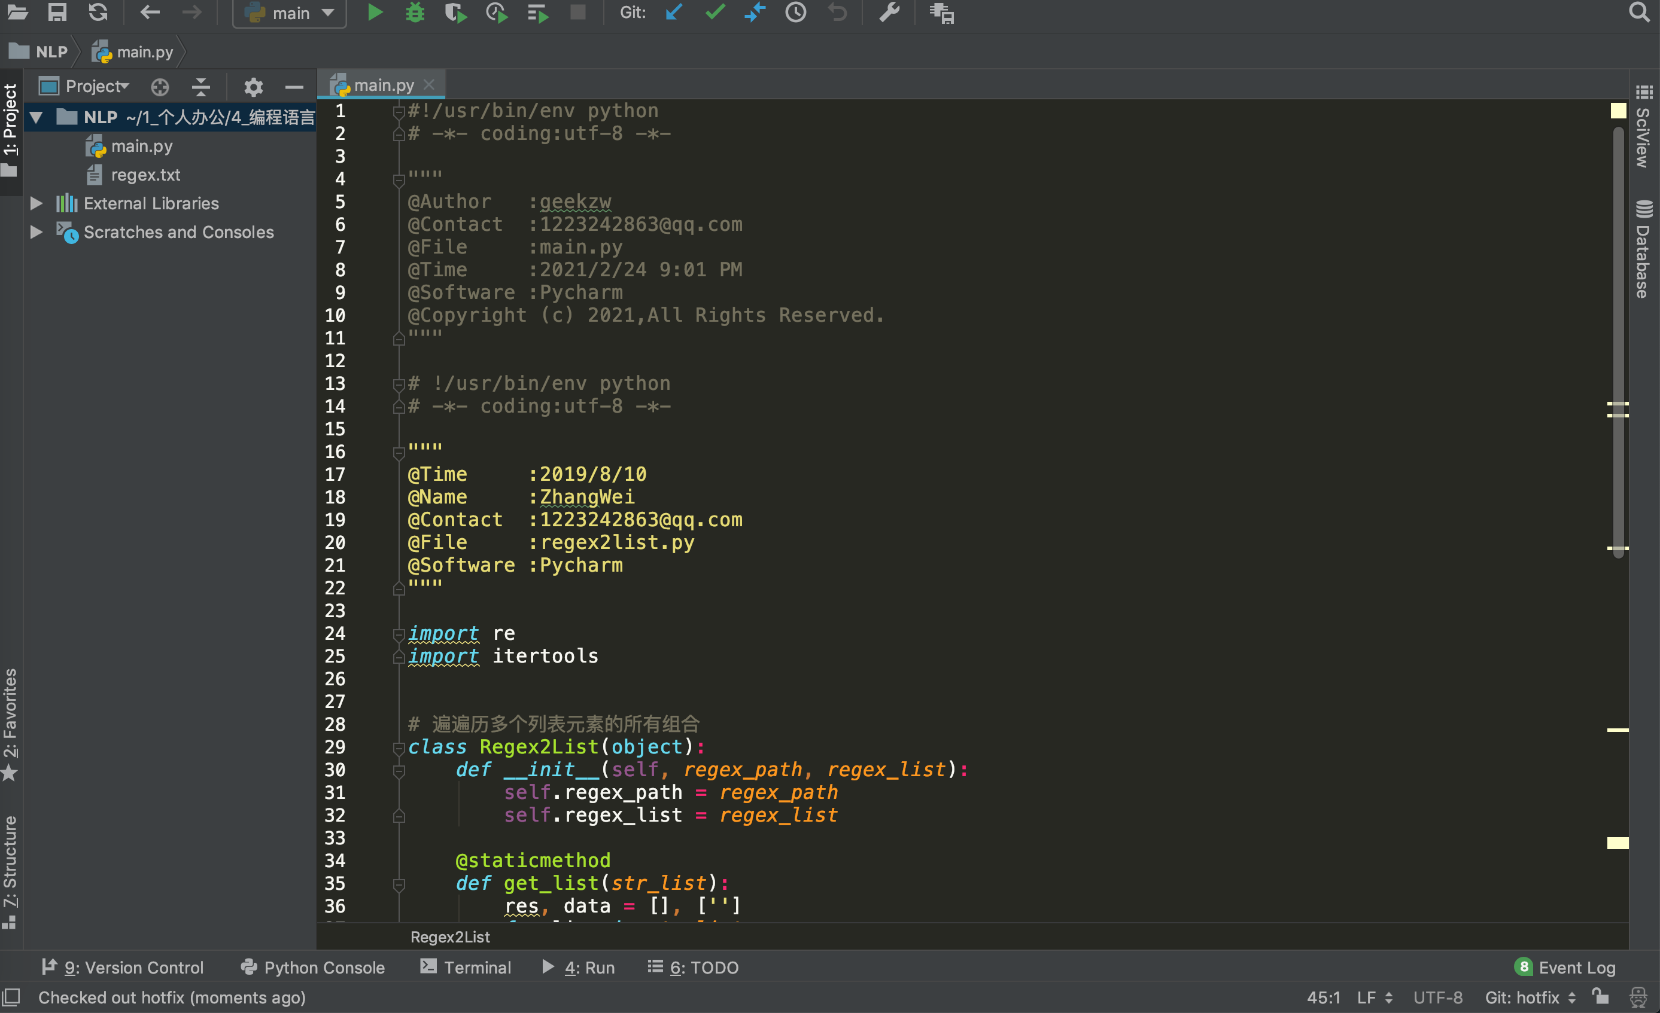Open the Database tool window
1660x1013 pixels.
click(x=1644, y=242)
